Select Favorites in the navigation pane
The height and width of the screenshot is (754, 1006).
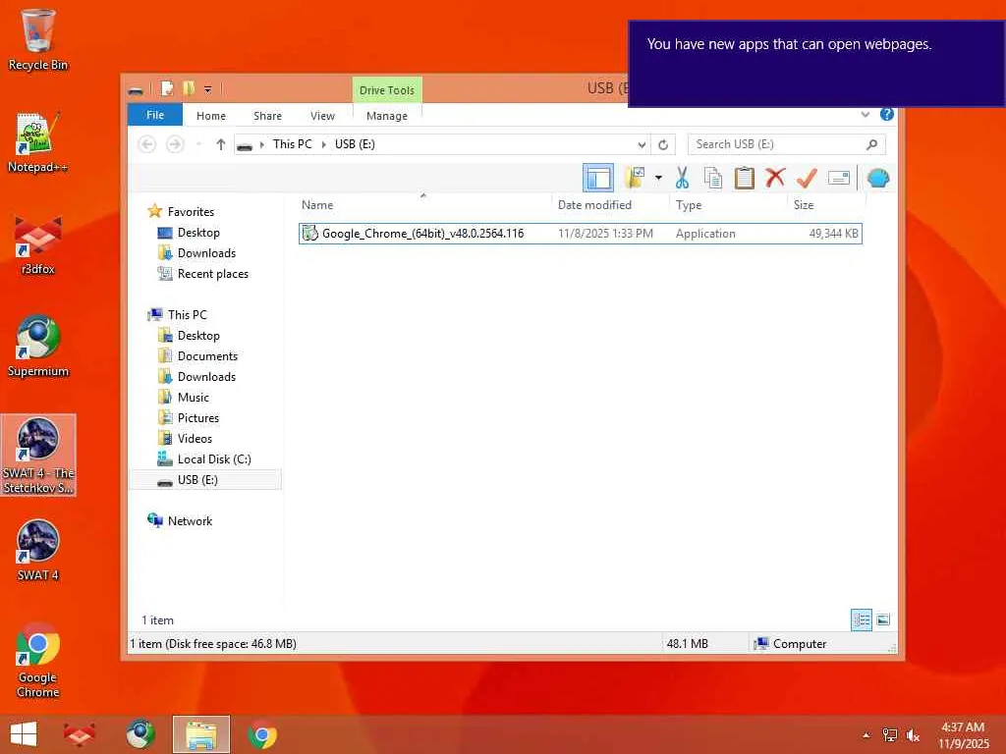[x=191, y=212]
